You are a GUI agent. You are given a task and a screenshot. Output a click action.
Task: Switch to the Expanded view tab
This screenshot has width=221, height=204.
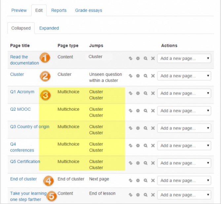pyautogui.click(x=49, y=28)
